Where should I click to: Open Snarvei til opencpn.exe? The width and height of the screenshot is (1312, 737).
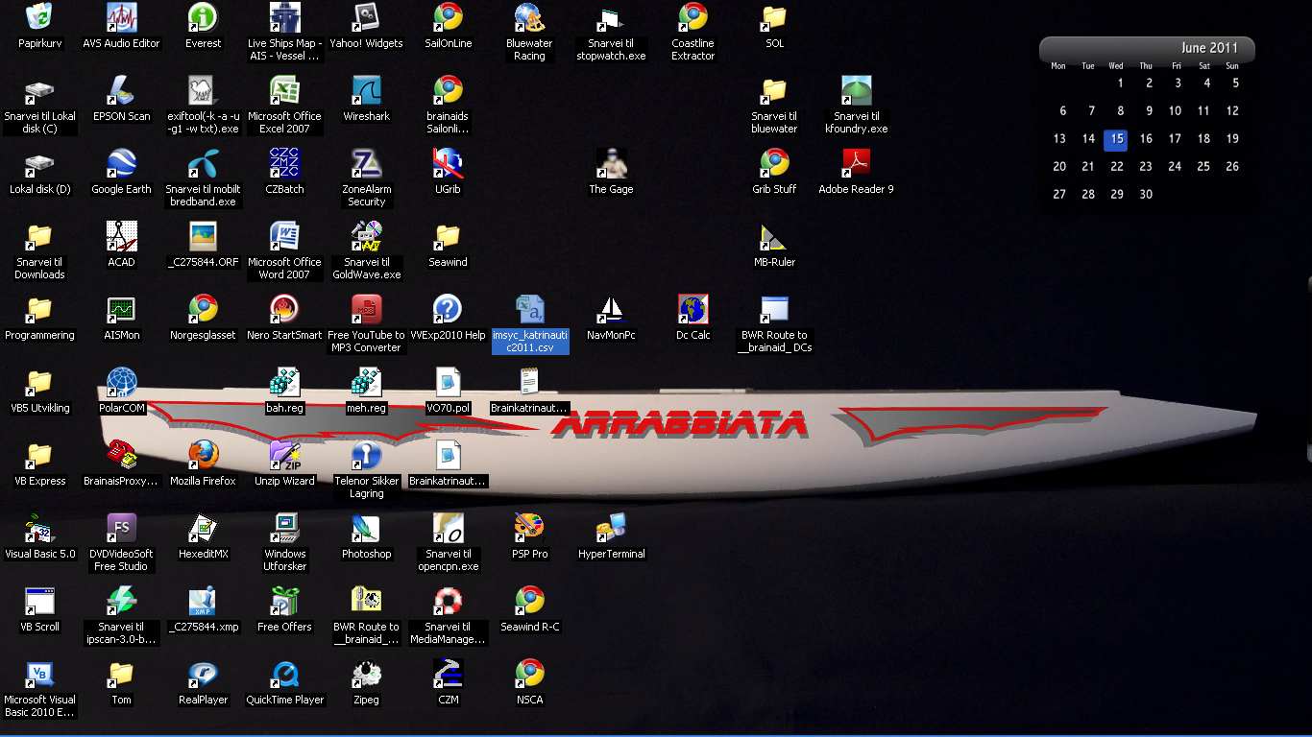tap(448, 528)
